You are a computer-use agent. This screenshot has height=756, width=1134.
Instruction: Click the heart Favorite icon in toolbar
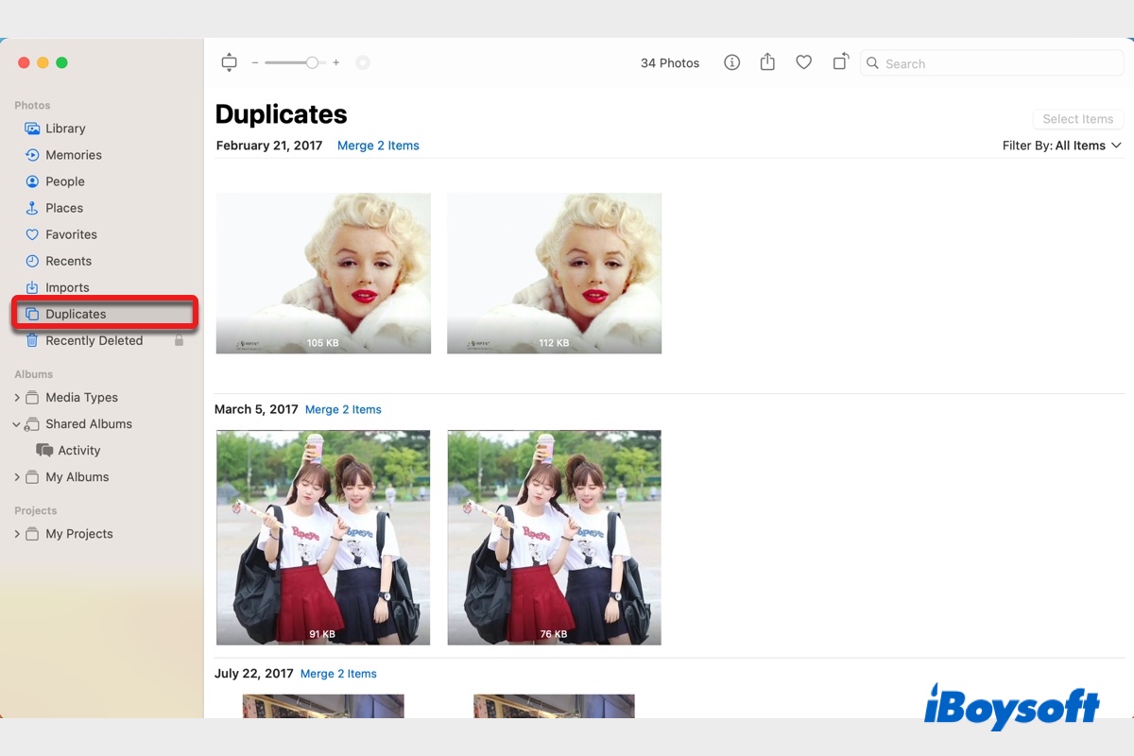(803, 62)
